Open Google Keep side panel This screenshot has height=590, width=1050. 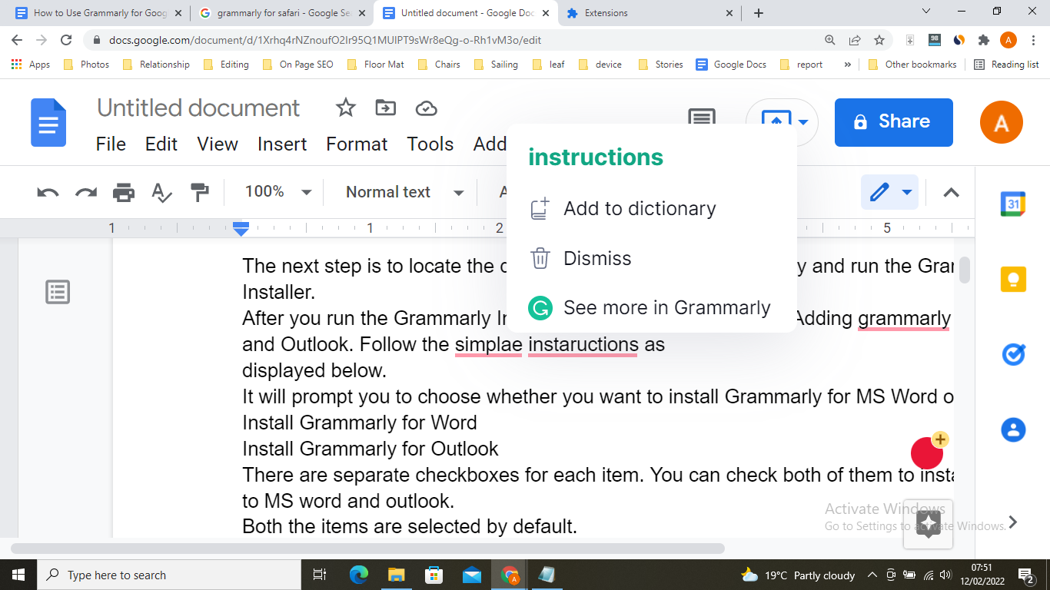(1013, 279)
